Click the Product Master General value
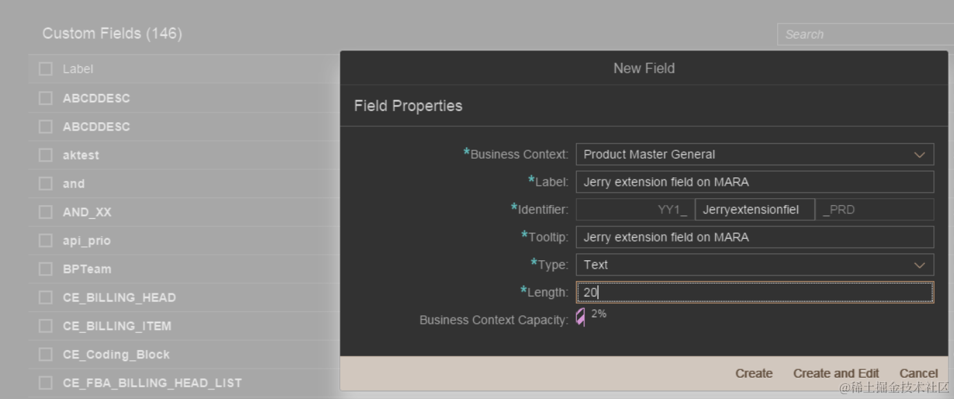This screenshot has width=954, height=399. click(x=649, y=155)
